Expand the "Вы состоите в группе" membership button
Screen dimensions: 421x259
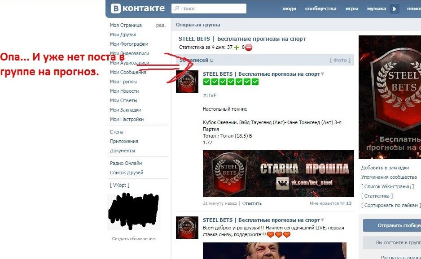392,242
